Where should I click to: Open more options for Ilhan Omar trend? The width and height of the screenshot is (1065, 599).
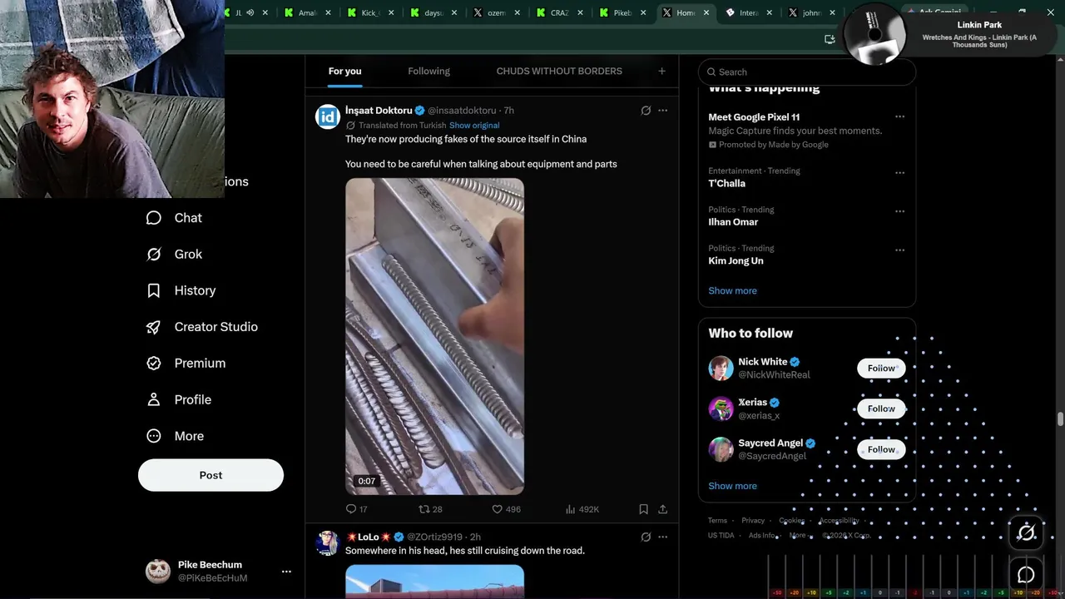[899, 211]
